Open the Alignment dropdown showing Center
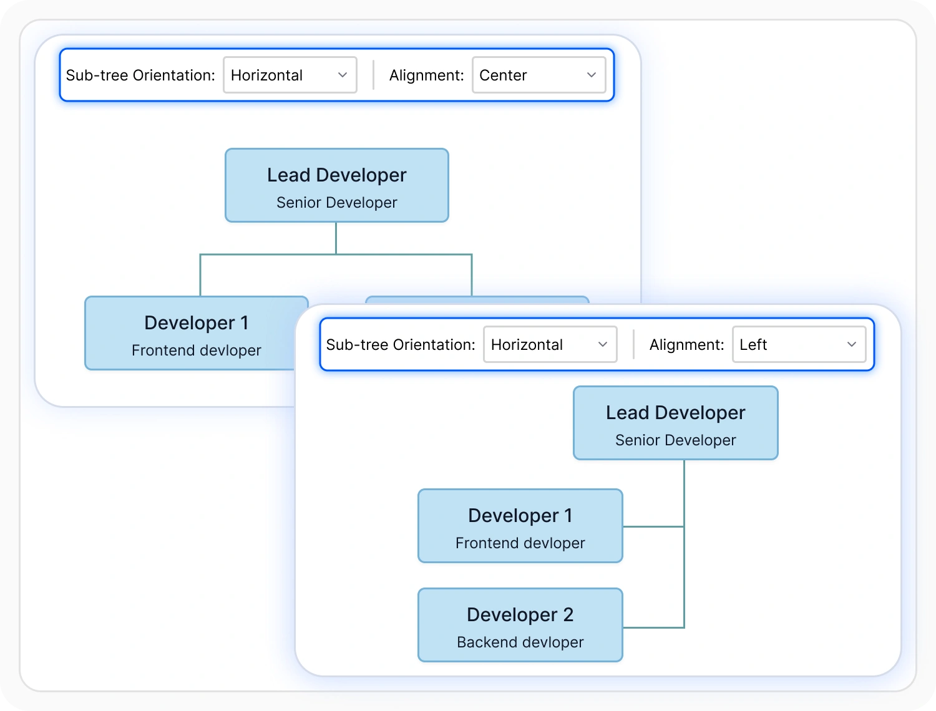 pos(539,75)
